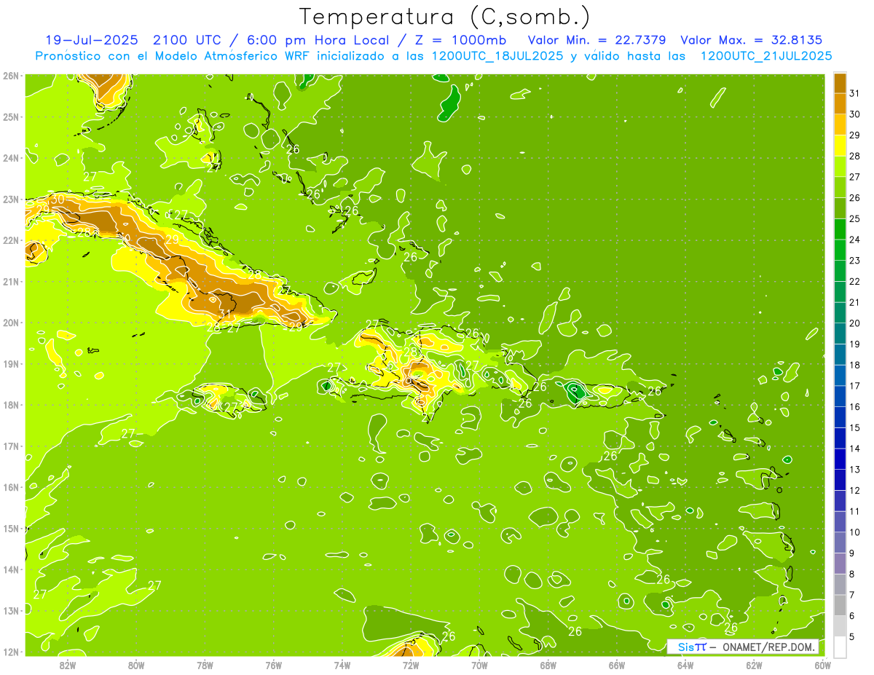Click the "15N" latitude axis label
874x675 pixels.
point(12,529)
